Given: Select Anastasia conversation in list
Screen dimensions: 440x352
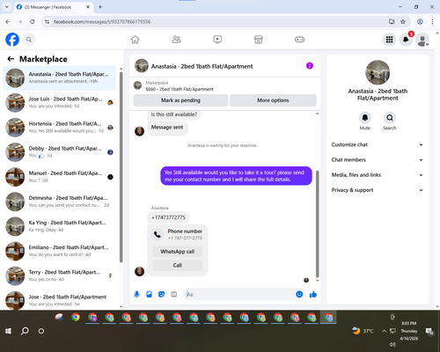Looking at the screenshot, I should (59, 78).
